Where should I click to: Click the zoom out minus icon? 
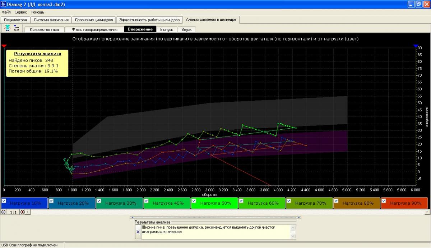coord(4,212)
